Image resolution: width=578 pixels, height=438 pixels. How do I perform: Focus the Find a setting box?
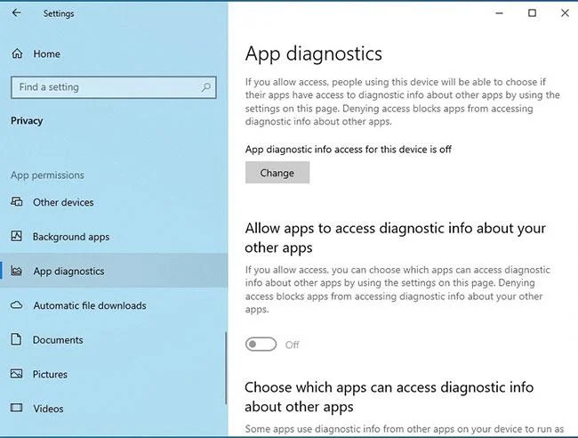[114, 87]
